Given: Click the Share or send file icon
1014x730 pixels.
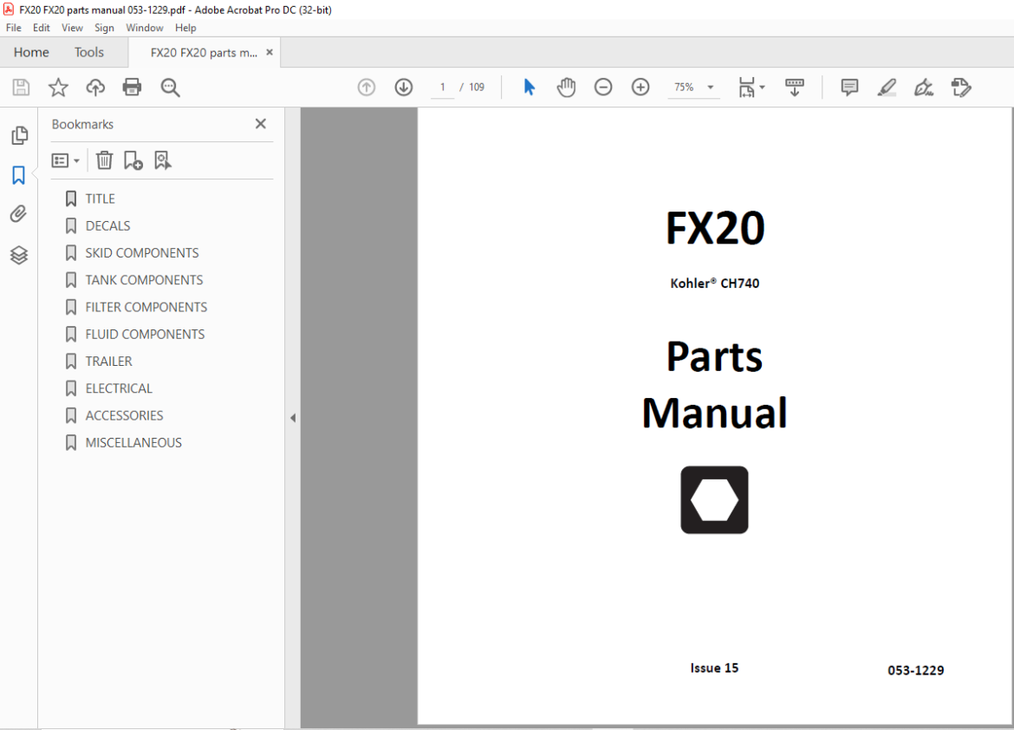Looking at the screenshot, I should (x=961, y=88).
